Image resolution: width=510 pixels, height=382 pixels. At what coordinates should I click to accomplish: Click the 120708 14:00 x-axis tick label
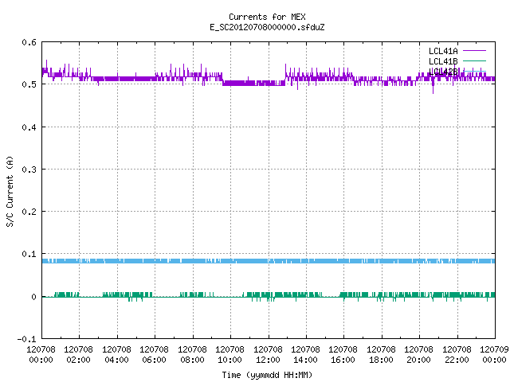click(x=306, y=355)
